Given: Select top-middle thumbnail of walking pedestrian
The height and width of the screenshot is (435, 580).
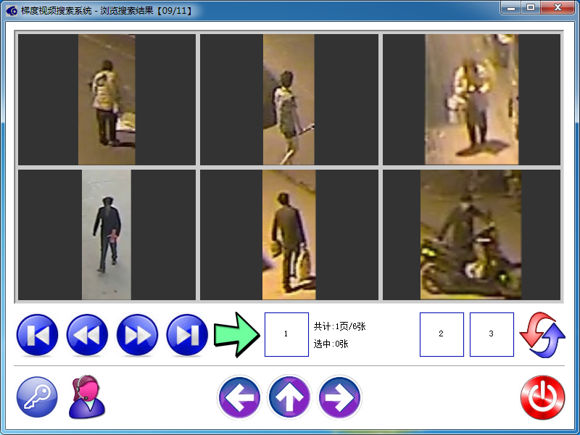Looking at the screenshot, I should pyautogui.click(x=289, y=99).
